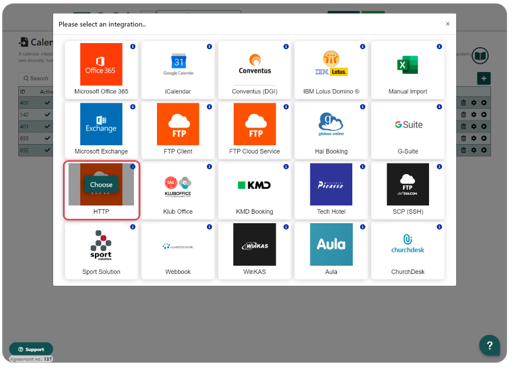
Task: Select the Microsoft Office 365 integration
Action: pyautogui.click(x=102, y=70)
